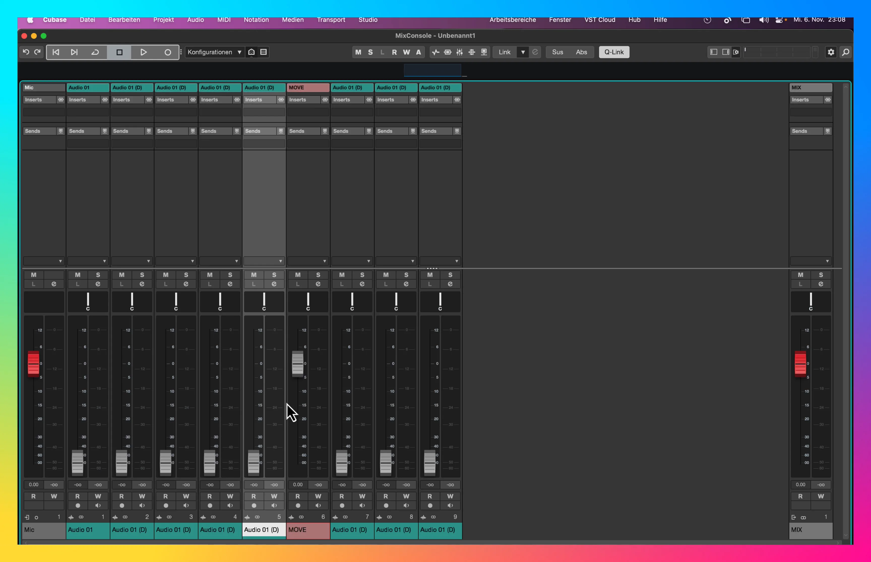
Task: Click the channel racks list icon
Action: 263,52
